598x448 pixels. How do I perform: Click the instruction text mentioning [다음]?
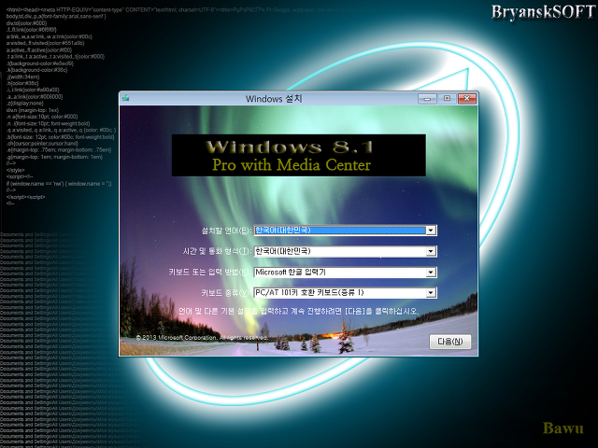pyautogui.click(x=299, y=311)
